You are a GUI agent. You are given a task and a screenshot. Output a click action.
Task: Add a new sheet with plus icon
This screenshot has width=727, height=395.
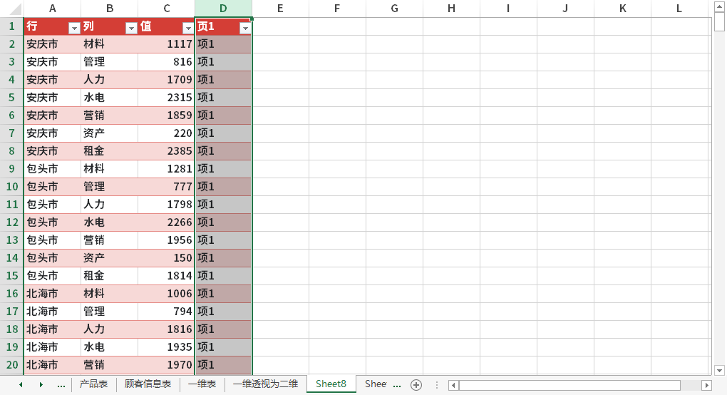416,385
